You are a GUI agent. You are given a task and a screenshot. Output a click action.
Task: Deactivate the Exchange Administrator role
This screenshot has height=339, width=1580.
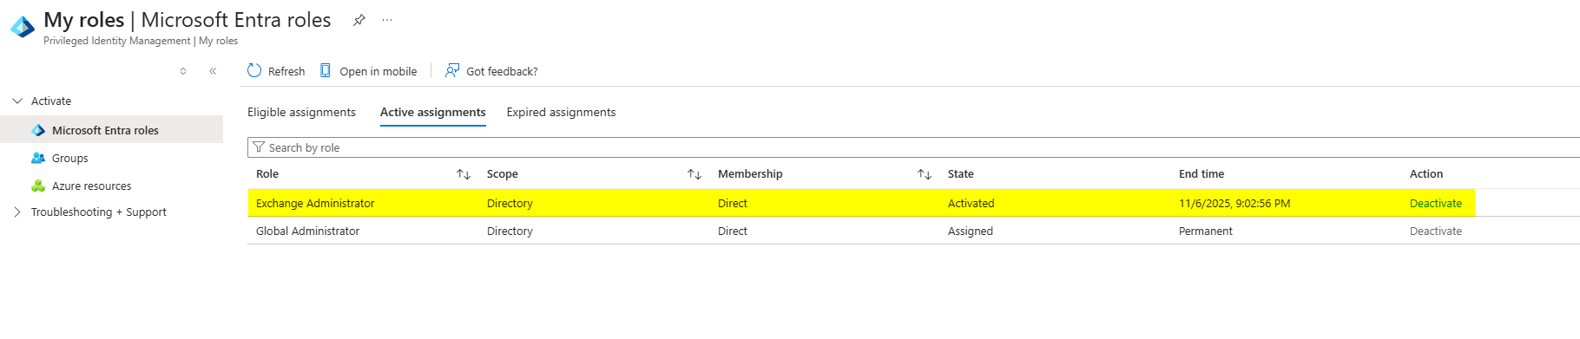(1436, 203)
